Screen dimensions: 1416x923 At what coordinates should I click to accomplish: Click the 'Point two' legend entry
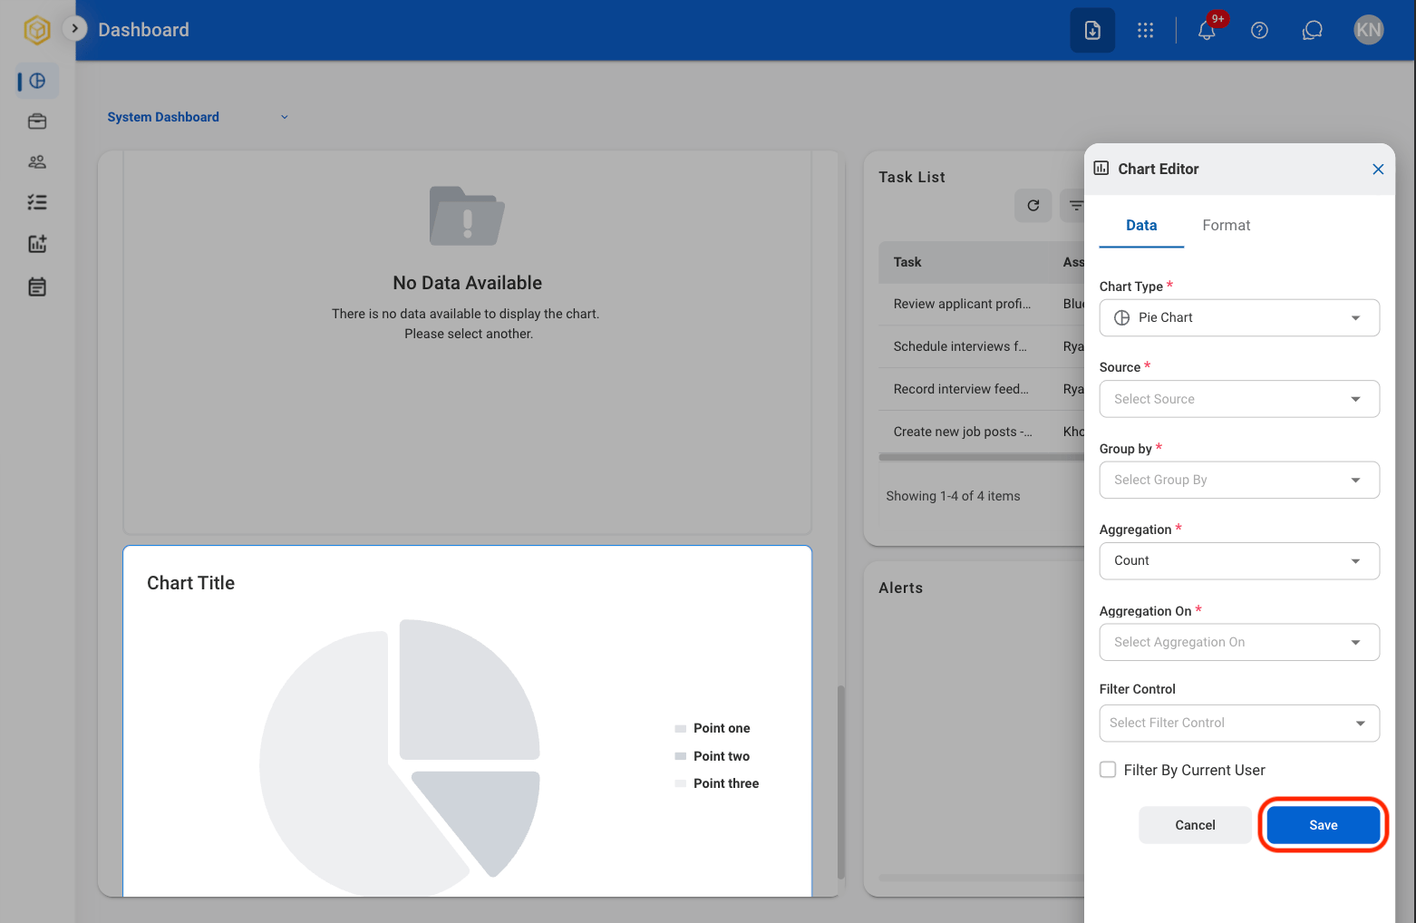pos(713,756)
